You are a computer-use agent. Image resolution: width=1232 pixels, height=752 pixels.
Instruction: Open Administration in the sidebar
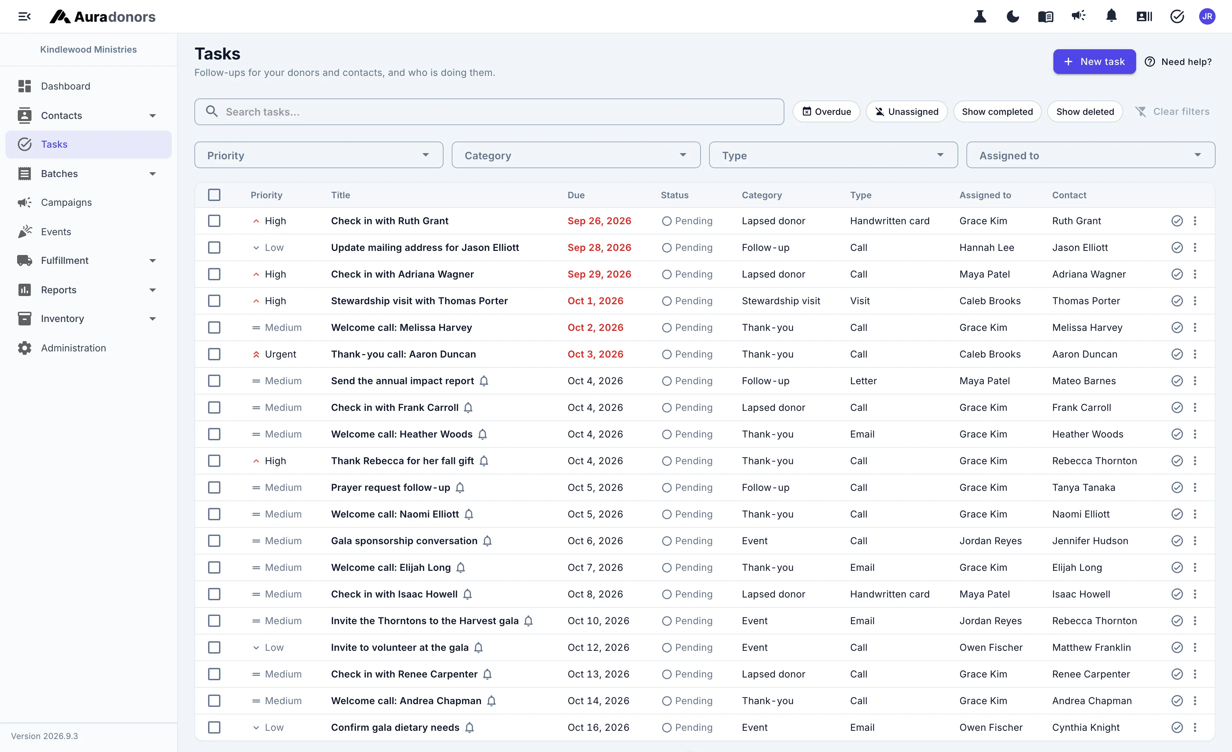coord(89,348)
